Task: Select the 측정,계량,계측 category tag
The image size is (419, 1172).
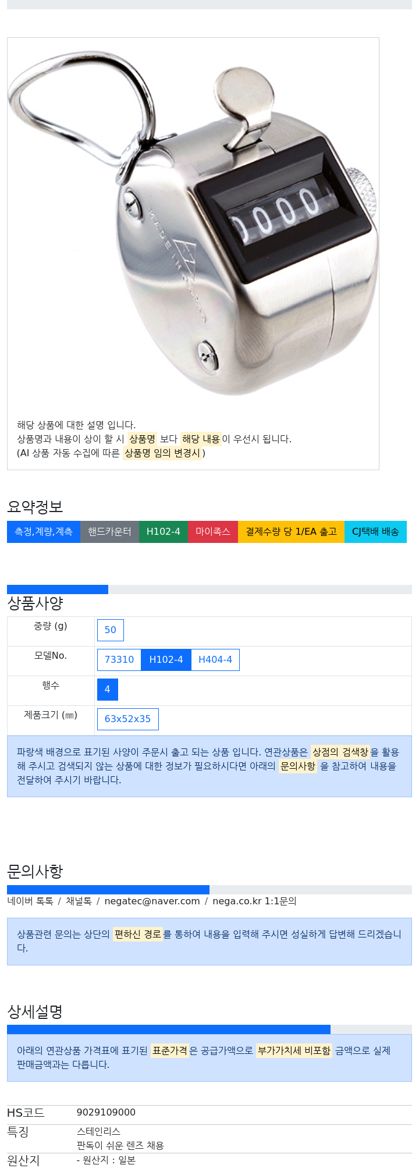Action: 44,532
